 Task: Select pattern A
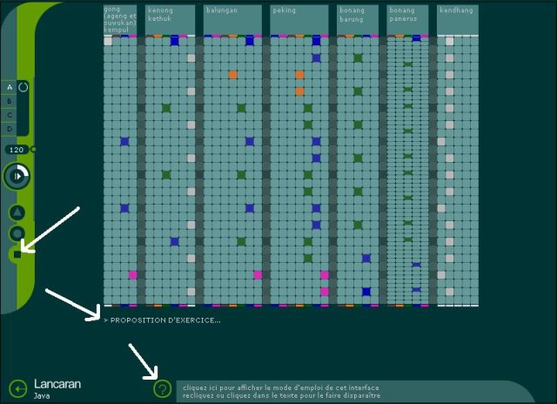click(x=10, y=87)
